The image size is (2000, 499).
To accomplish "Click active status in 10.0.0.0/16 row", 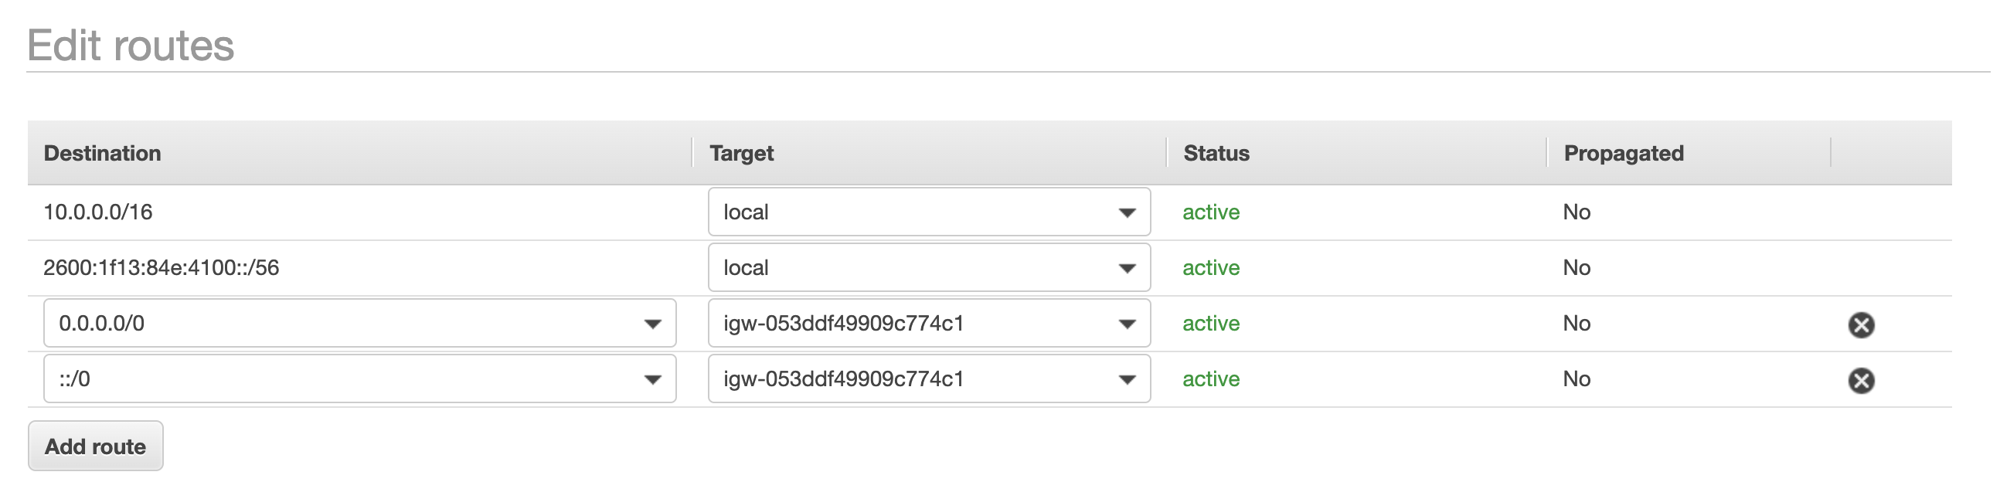I will 1210,212.
